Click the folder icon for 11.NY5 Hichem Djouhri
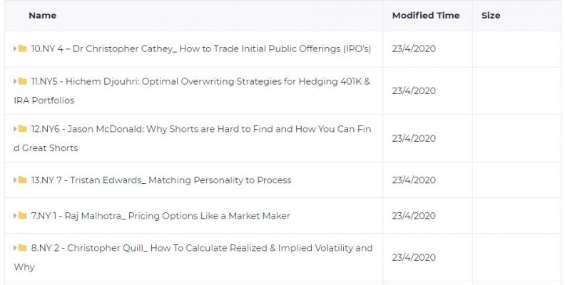 click(22, 81)
